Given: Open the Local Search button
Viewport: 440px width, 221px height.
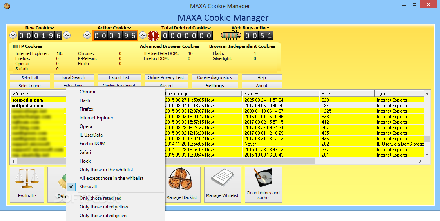Looking at the screenshot, I should (x=74, y=77).
